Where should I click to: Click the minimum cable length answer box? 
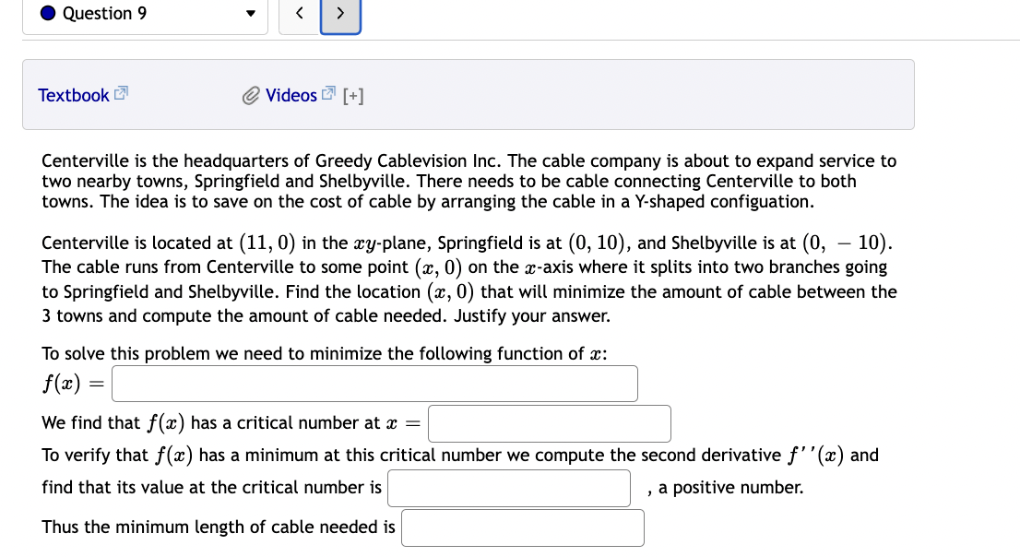(522, 527)
